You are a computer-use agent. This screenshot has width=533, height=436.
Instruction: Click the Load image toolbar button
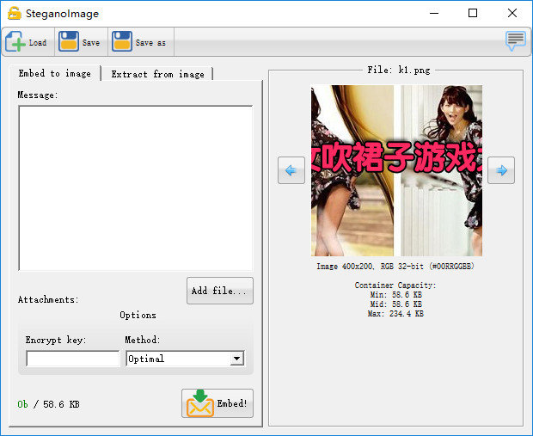pyautogui.click(x=28, y=42)
